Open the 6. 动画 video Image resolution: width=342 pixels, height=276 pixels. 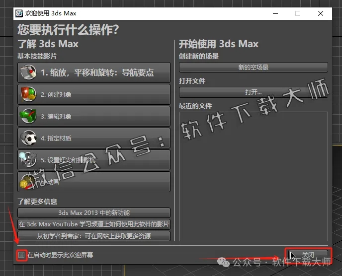click(x=94, y=182)
